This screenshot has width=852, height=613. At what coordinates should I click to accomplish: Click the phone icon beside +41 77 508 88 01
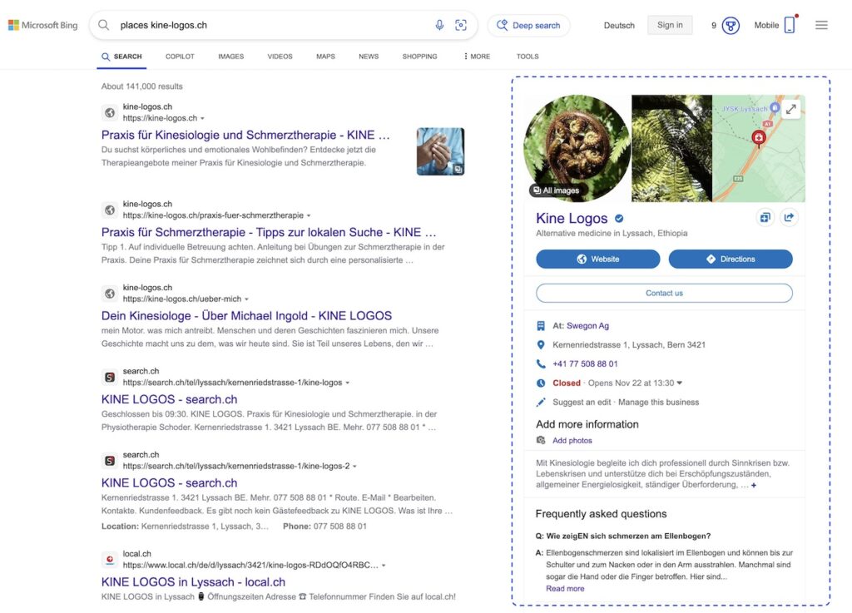tap(541, 363)
